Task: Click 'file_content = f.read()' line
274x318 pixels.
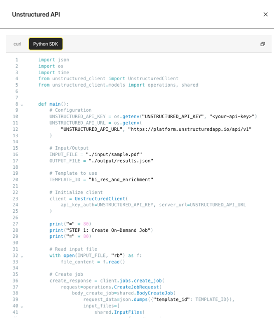Action: click(x=93, y=262)
